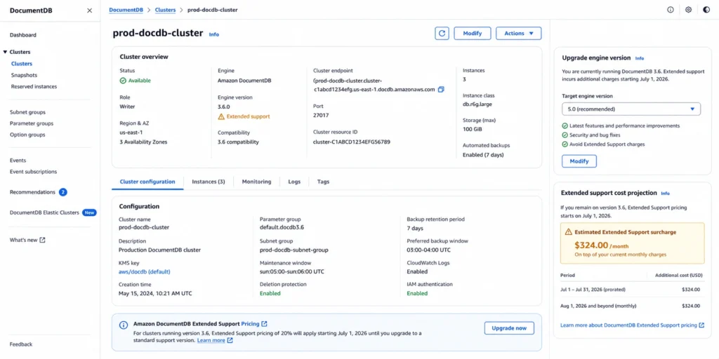Click prod-docdb-subnet-group value
The height and width of the screenshot is (359, 719).
(294, 250)
